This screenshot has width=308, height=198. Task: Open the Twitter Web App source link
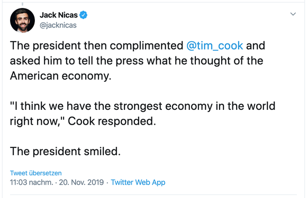(x=138, y=182)
